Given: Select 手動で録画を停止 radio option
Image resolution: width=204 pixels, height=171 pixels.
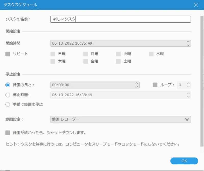Looking at the screenshot, I should click(x=8, y=104).
